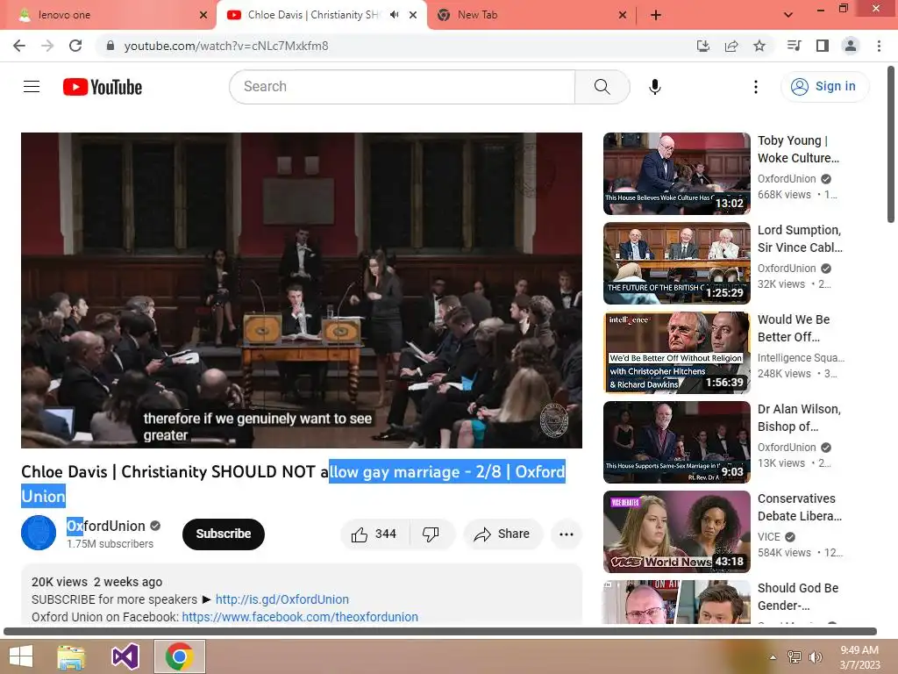Toggle the browser side panel
This screenshot has height=674, width=898.
[823, 46]
